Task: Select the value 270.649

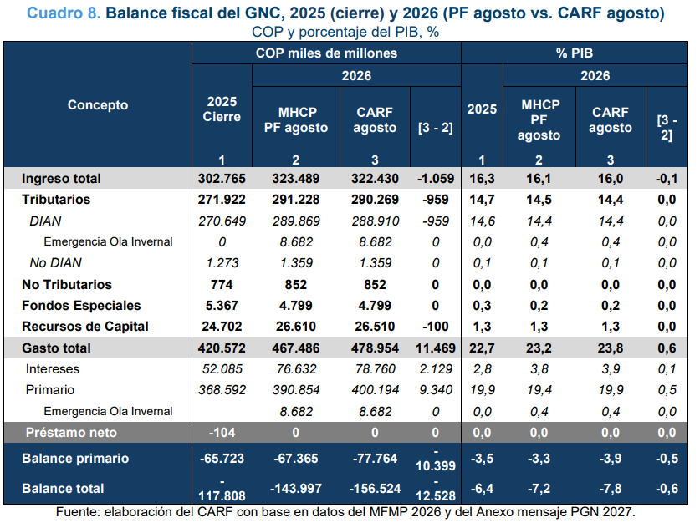Action: tap(222, 221)
